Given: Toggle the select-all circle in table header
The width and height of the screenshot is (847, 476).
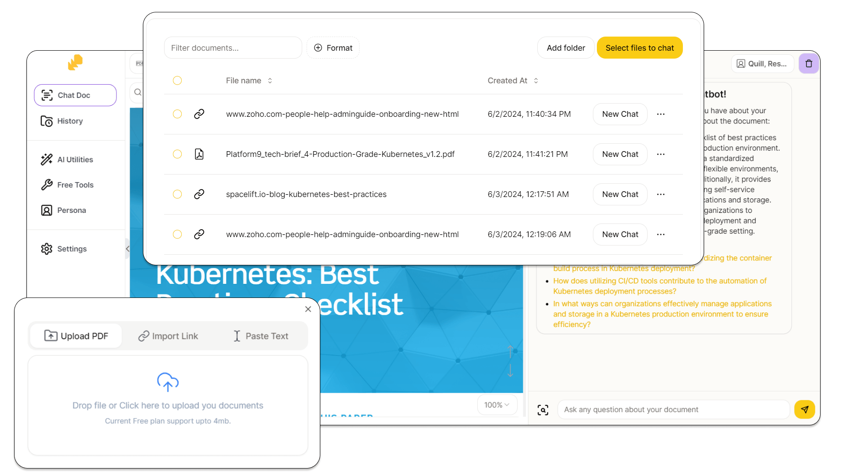Looking at the screenshot, I should click(177, 81).
